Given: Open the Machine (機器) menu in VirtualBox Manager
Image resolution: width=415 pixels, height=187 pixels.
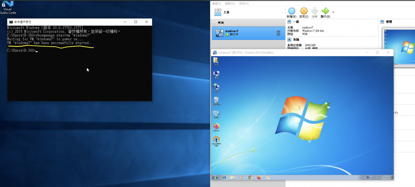Looking at the screenshot, I should 230,3.
